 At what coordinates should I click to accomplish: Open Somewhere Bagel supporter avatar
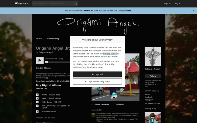93,115
